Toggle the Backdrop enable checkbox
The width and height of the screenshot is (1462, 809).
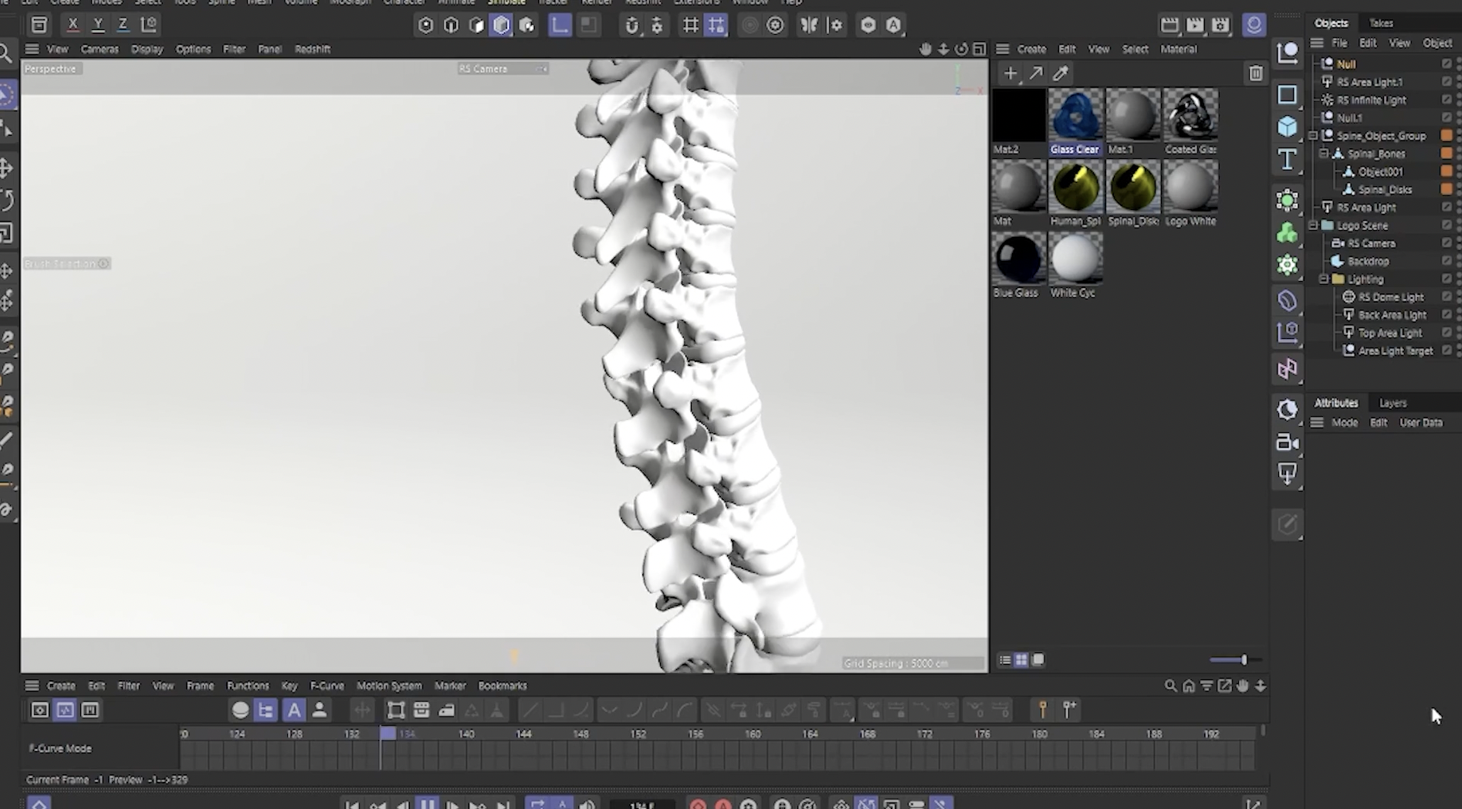pos(1447,261)
